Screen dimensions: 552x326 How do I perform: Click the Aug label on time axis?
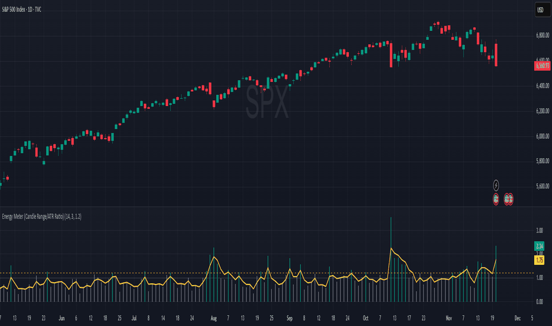213,318
